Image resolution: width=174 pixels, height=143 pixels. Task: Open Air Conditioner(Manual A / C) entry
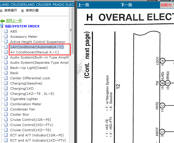tap(35, 52)
